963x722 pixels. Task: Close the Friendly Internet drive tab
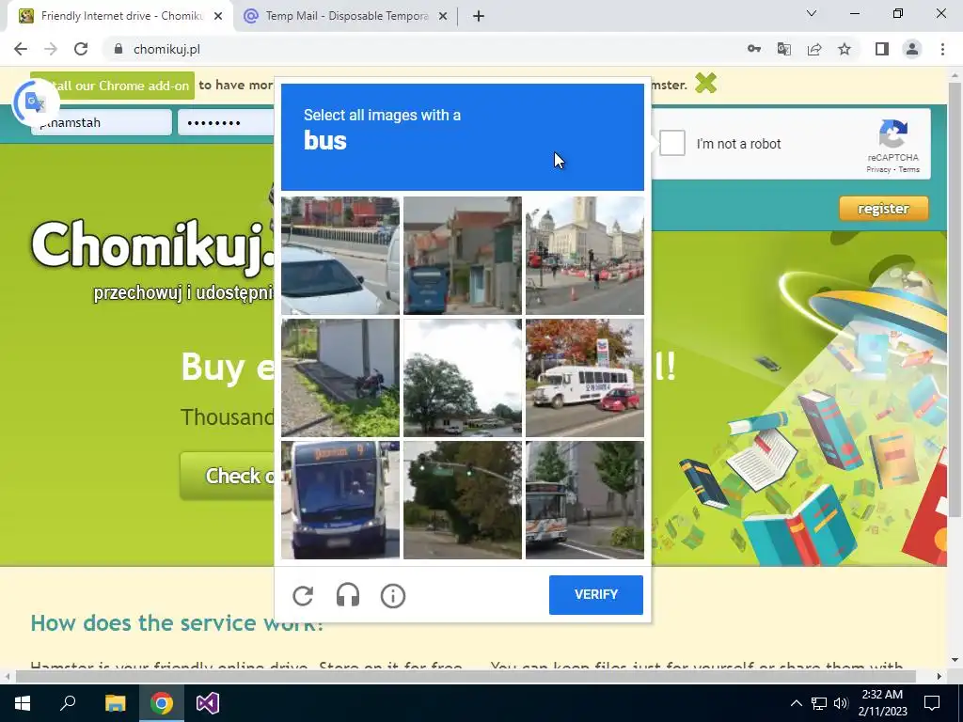(x=218, y=16)
